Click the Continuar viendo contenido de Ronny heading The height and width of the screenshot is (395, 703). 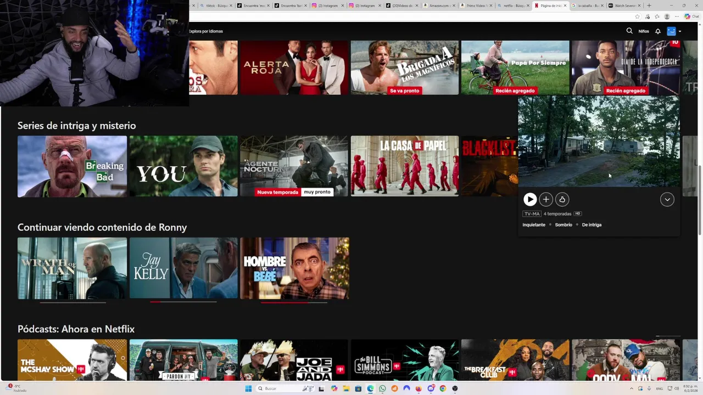102,227
